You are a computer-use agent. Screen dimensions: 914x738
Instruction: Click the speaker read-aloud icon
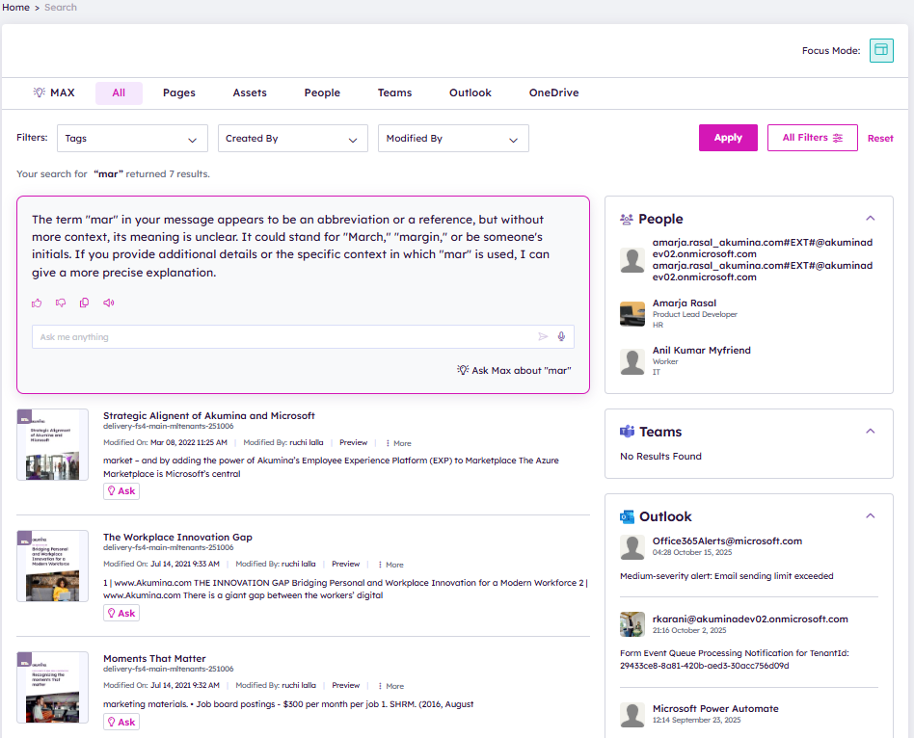(109, 303)
